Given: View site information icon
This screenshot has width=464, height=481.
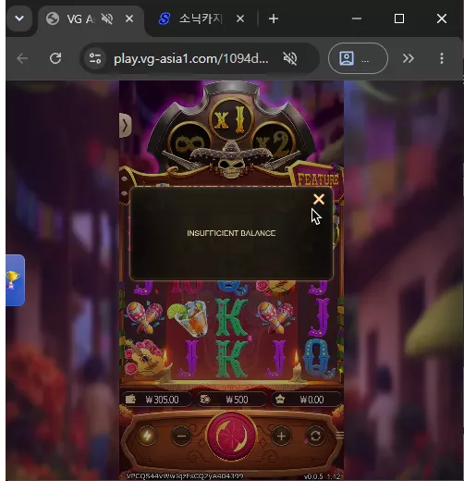Looking at the screenshot, I should coord(95,58).
